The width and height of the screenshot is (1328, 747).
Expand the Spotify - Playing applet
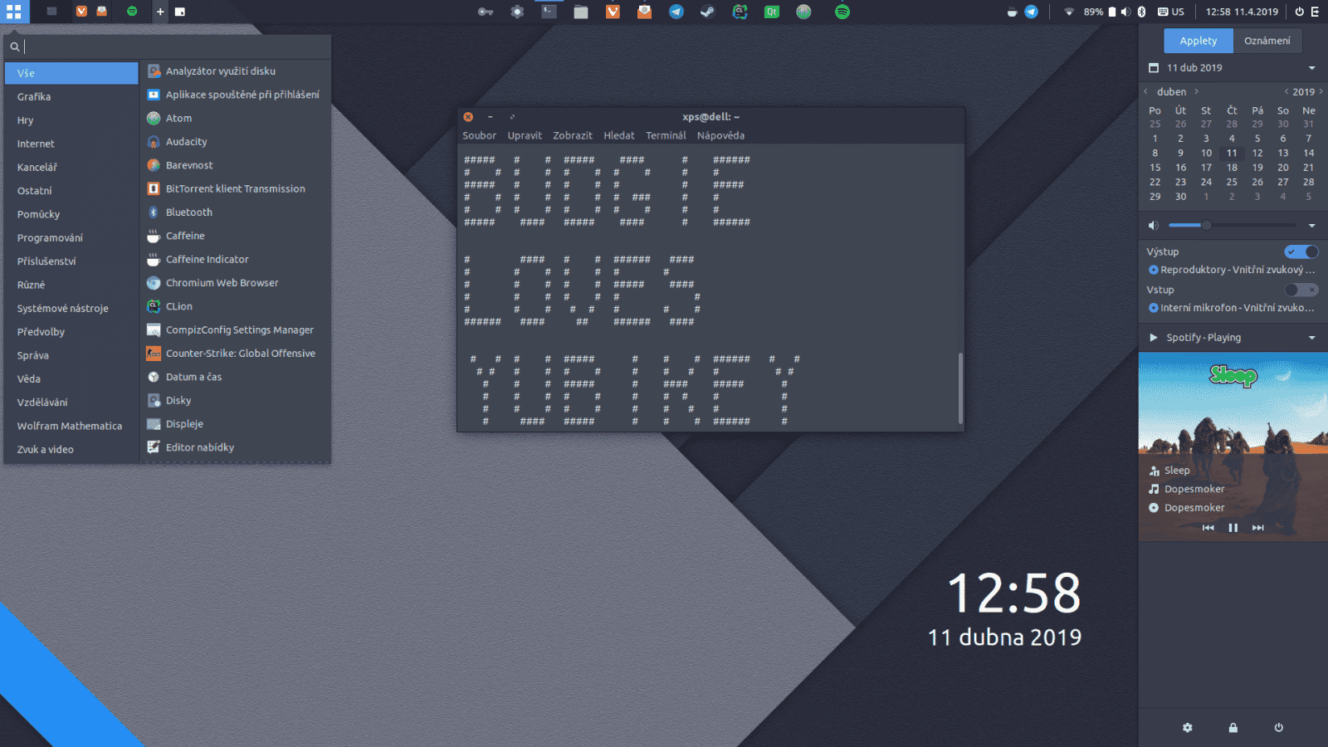tap(1232, 337)
